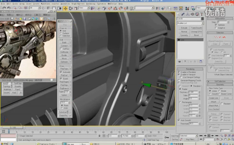The image size is (234, 145).
Task: Check Generate Mapping Coords option
Action: tap(179, 80)
